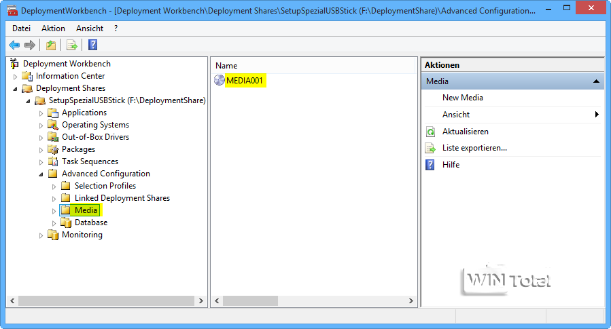
Task: Click the Selection Profiles folder icon
Action: (x=66, y=185)
